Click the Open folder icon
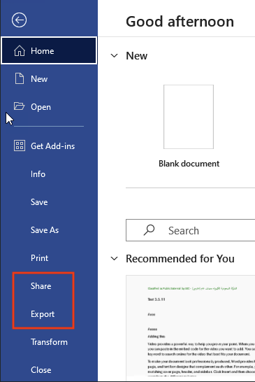The width and height of the screenshot is (255, 382). (20, 106)
